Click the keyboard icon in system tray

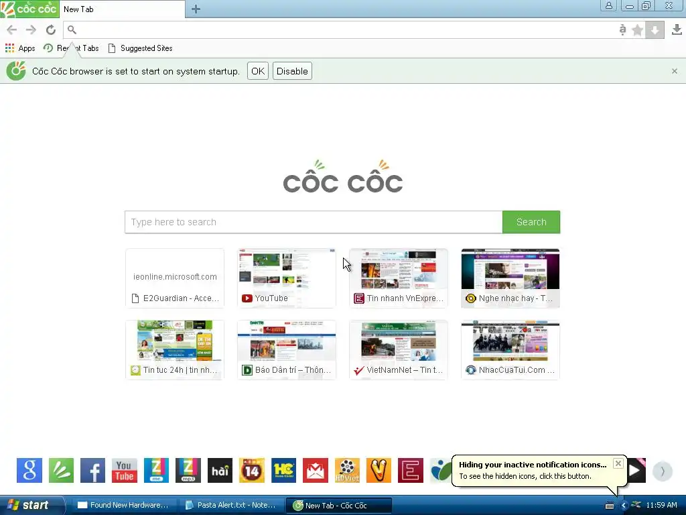point(610,506)
